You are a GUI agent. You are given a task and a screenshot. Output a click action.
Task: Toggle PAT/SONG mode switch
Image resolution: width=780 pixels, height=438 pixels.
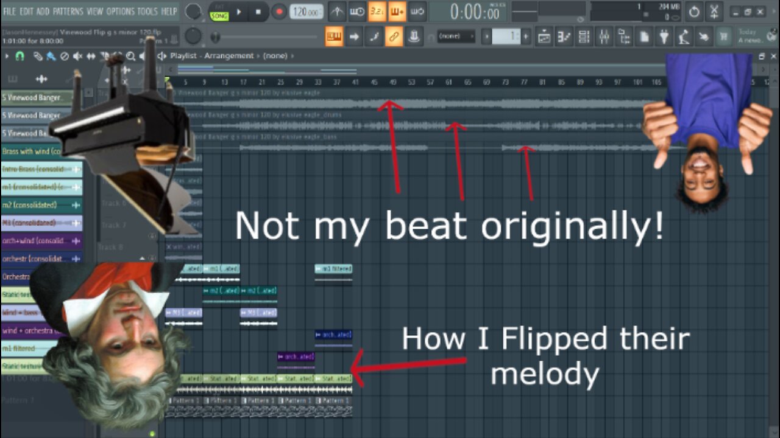click(219, 12)
